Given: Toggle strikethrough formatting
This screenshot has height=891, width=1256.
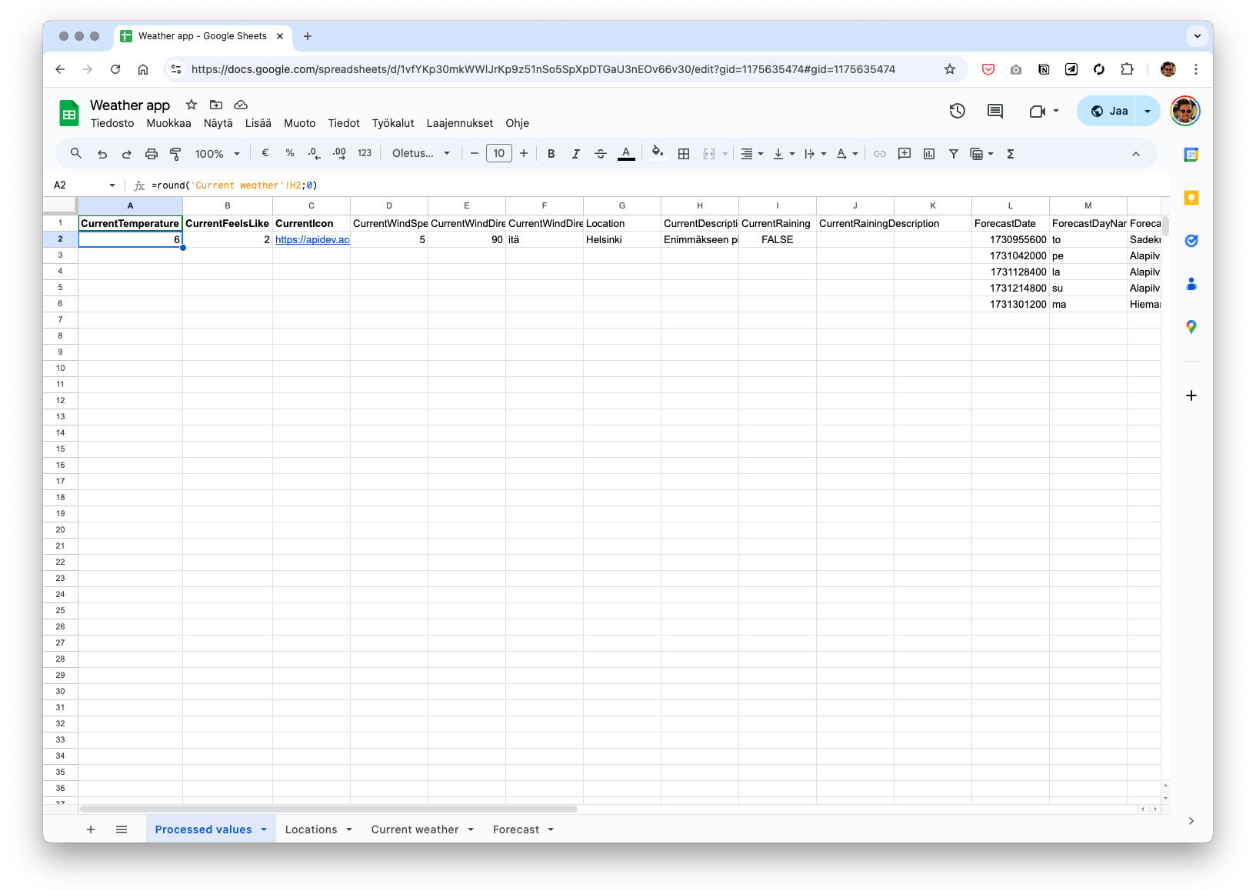Looking at the screenshot, I should tap(601, 154).
